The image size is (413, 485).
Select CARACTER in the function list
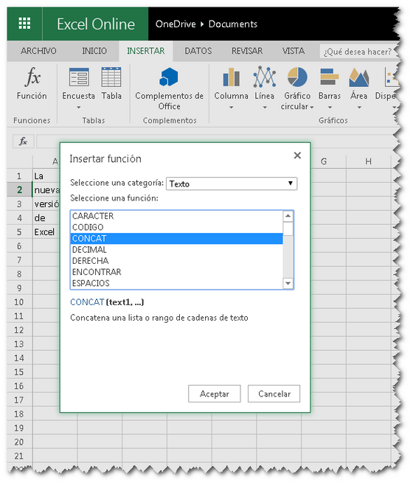(x=177, y=216)
